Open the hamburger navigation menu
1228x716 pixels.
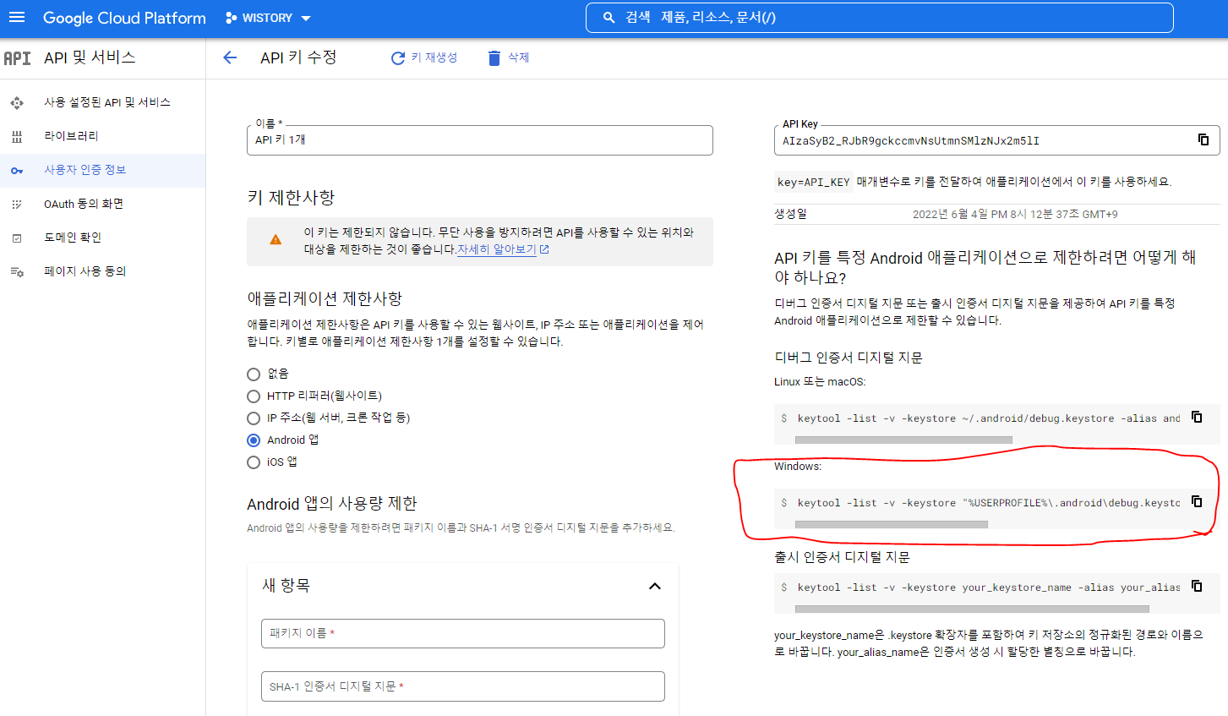17,18
